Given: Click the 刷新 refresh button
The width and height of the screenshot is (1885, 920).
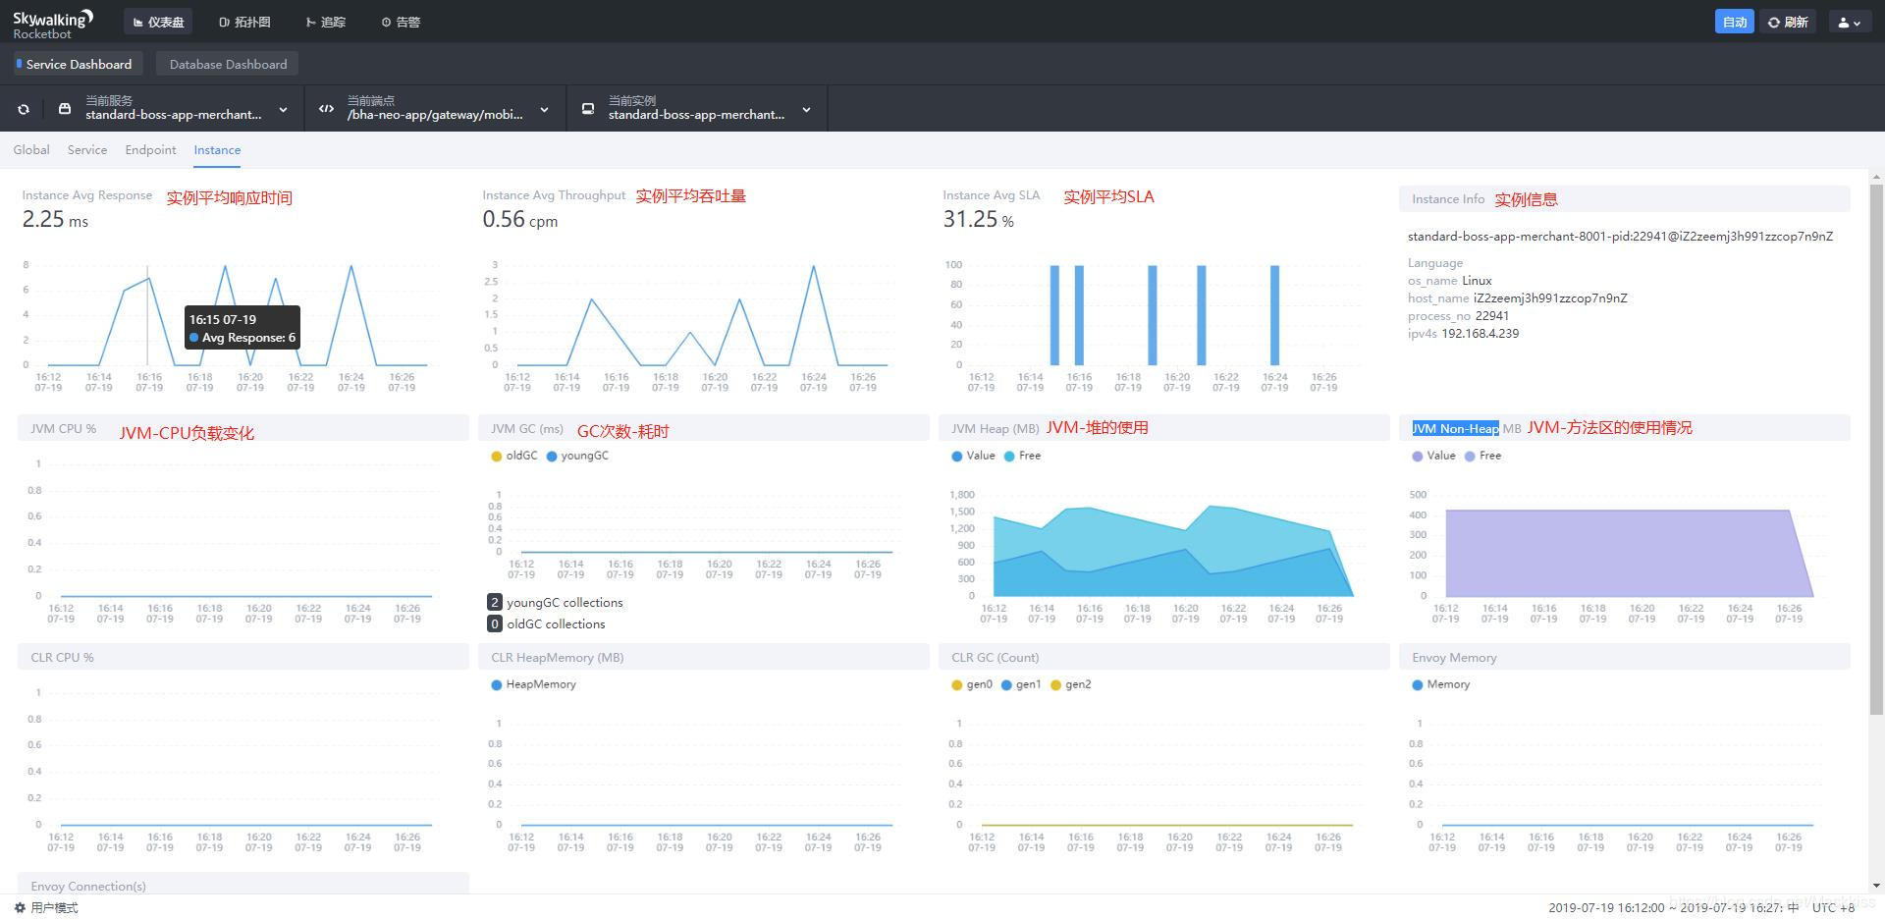Looking at the screenshot, I should pos(1788,22).
